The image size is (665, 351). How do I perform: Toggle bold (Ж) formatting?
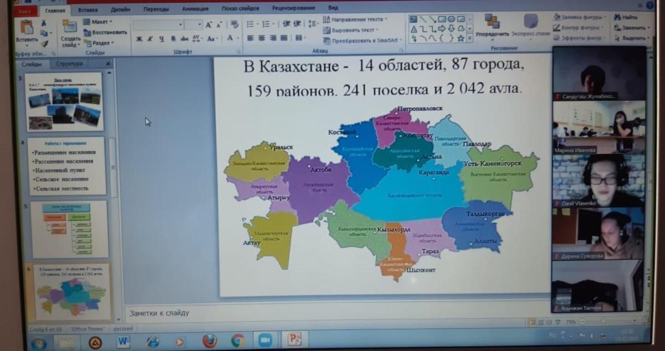pyautogui.click(x=139, y=39)
